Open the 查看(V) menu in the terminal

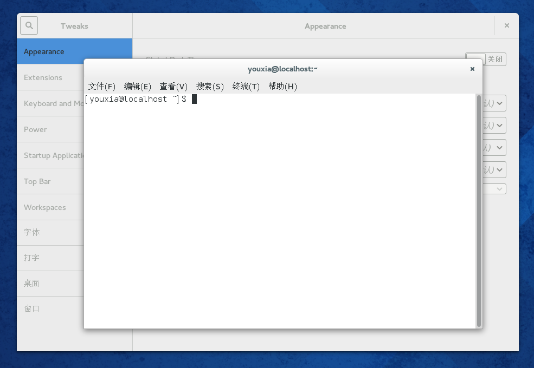coord(173,87)
